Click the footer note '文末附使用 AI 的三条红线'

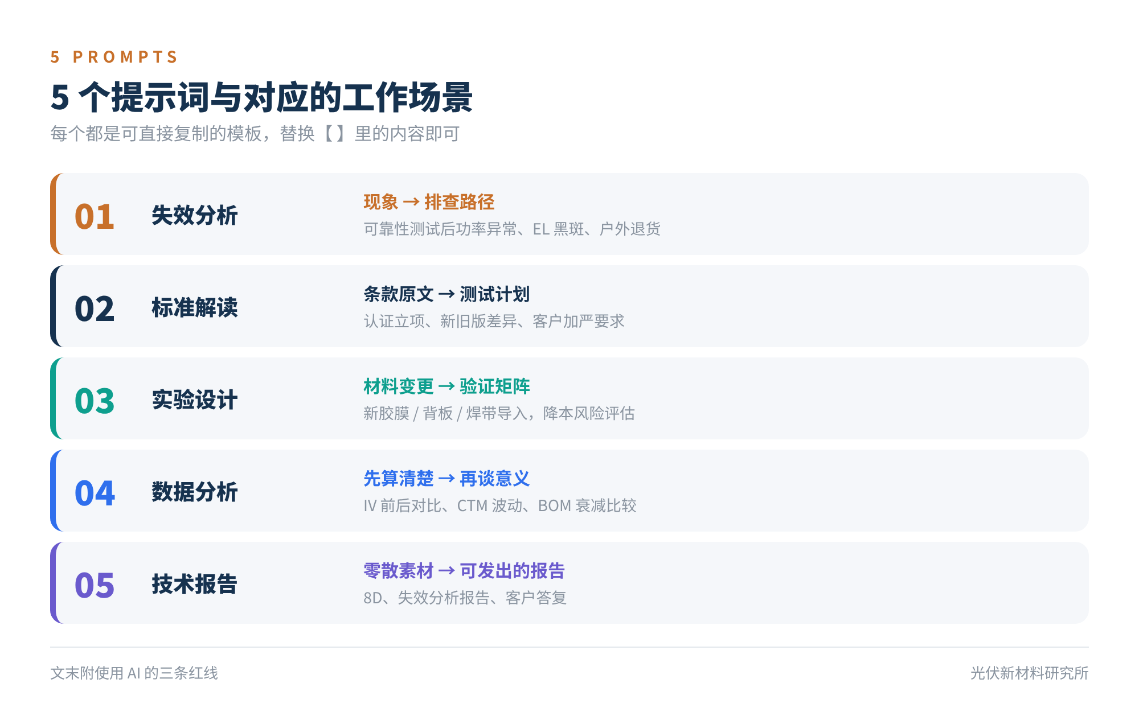[134, 673]
